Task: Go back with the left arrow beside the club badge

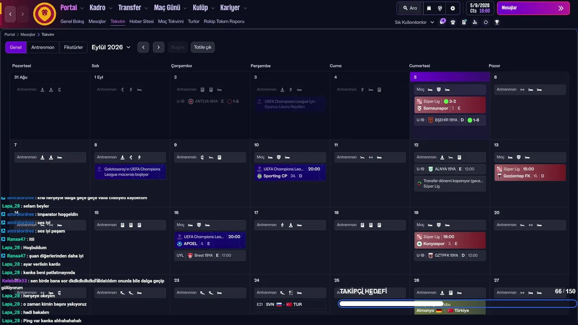Action: (10, 14)
